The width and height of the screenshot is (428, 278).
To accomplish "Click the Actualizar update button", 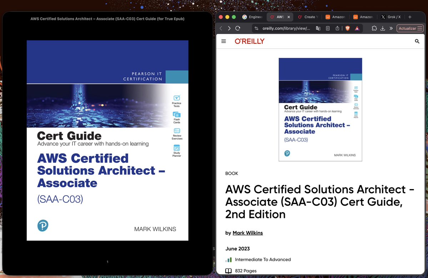I will coord(410,29).
